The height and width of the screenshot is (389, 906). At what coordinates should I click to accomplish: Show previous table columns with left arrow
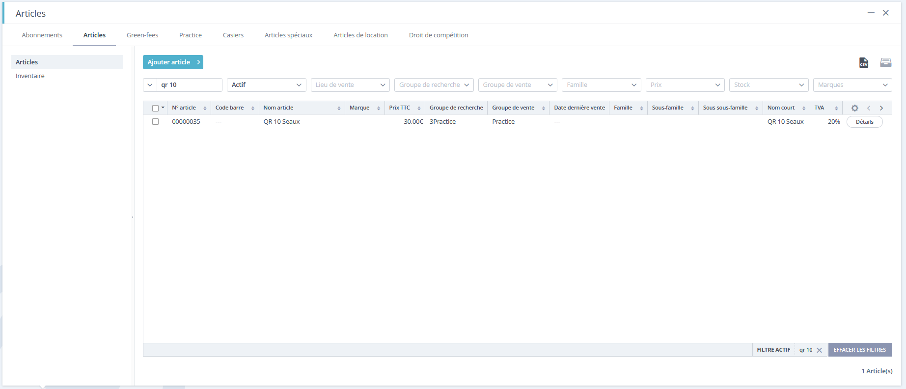point(869,108)
